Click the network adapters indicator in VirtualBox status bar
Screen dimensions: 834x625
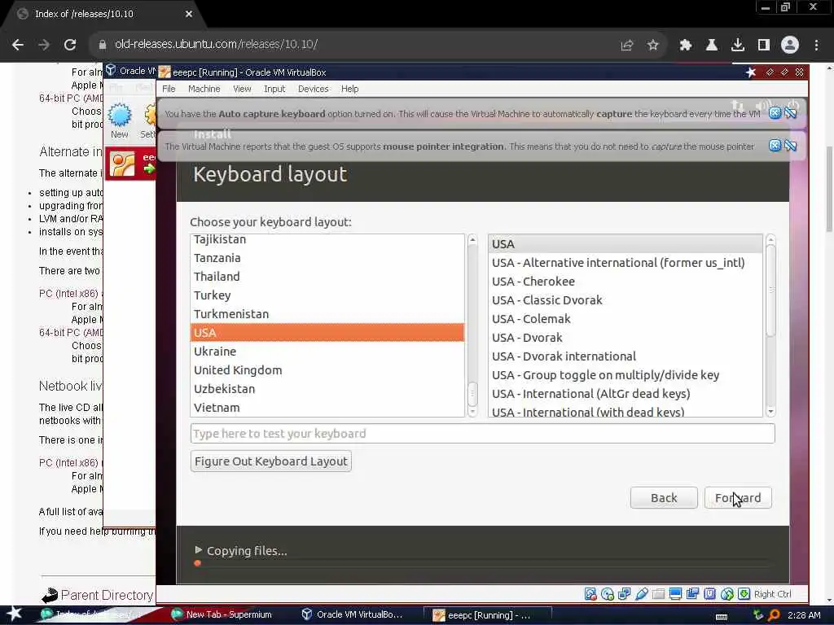tap(625, 593)
